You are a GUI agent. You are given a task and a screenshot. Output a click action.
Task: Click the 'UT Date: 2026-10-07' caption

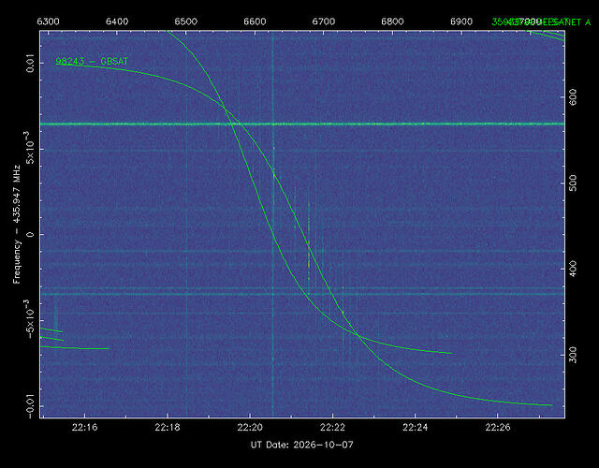pos(301,446)
